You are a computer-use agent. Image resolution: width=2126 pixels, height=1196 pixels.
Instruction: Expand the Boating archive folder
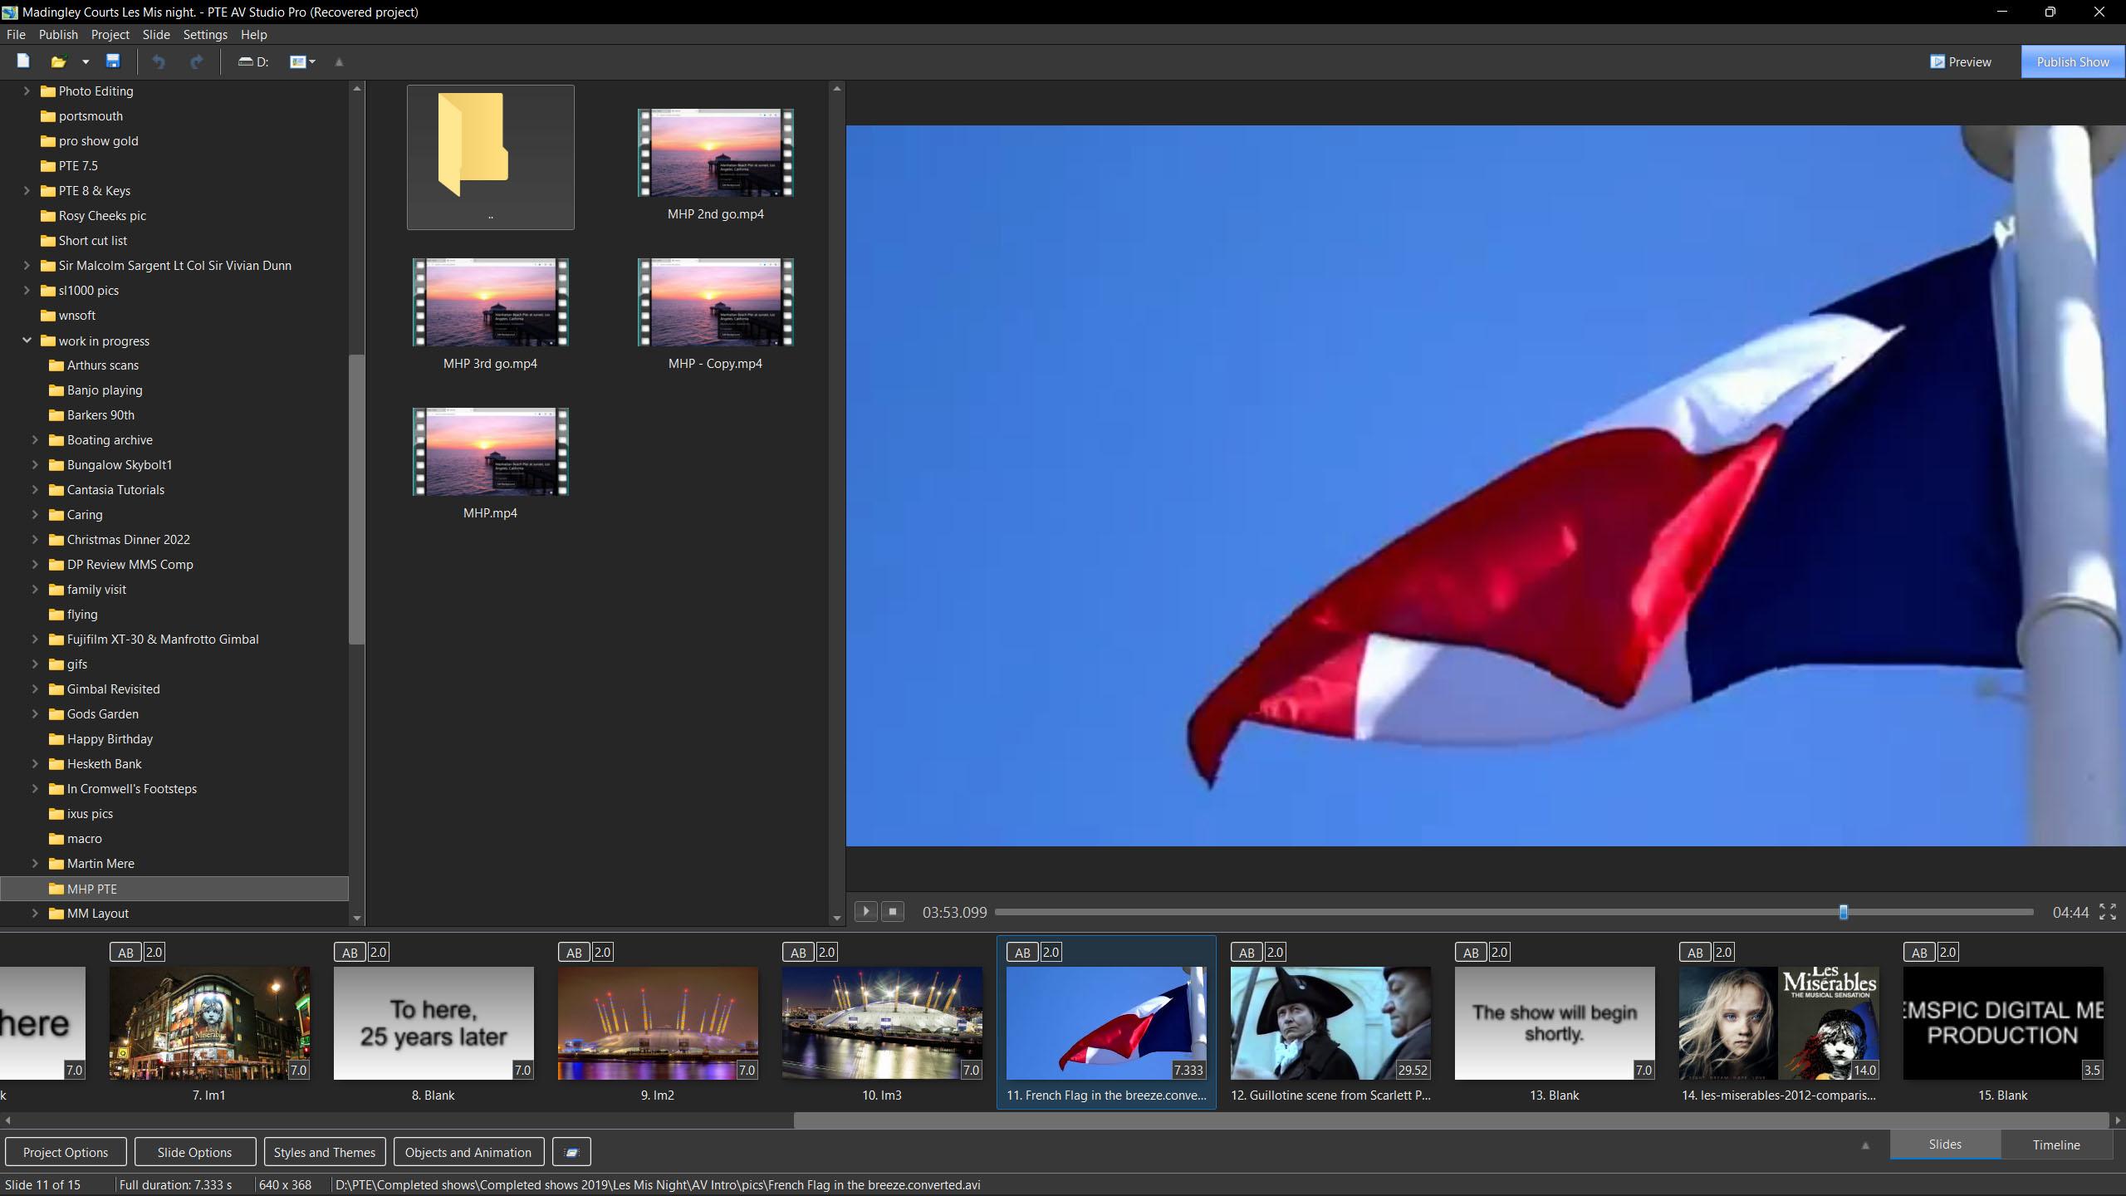pos(35,439)
